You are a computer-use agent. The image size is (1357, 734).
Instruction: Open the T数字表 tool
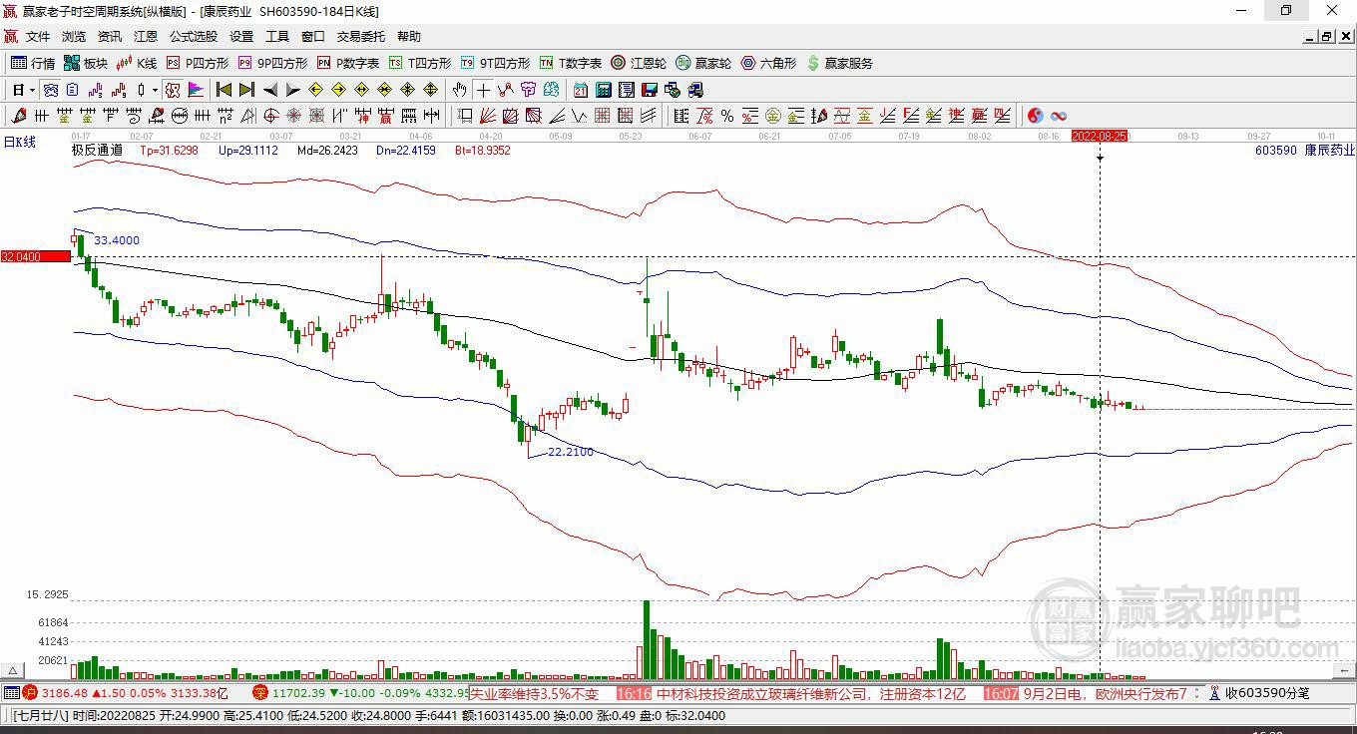(x=571, y=63)
